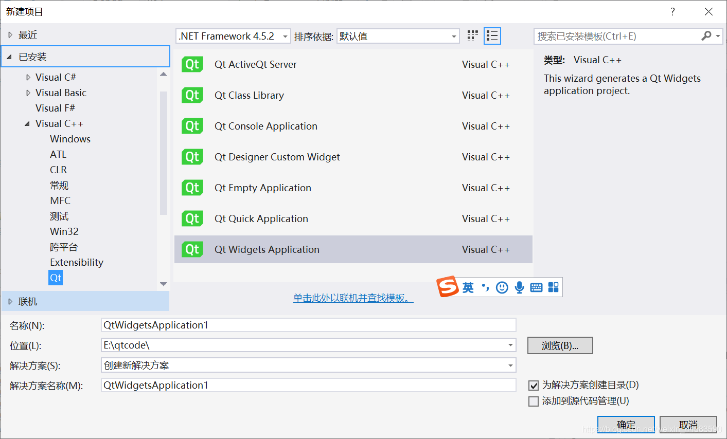The image size is (727, 439).
Task: Toggle Sogou English/Chinese input mode
Action: (x=468, y=287)
